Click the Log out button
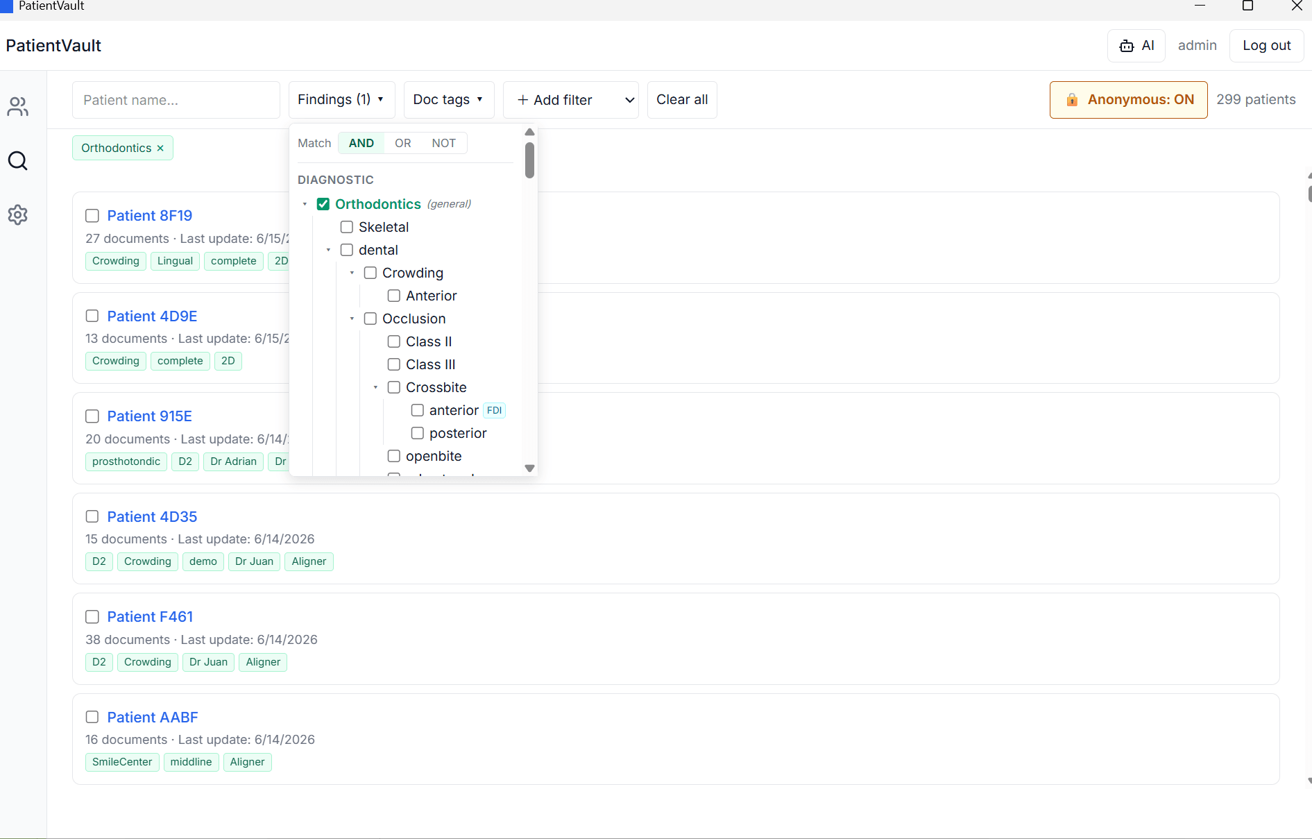The image size is (1312, 839). 1266,46
